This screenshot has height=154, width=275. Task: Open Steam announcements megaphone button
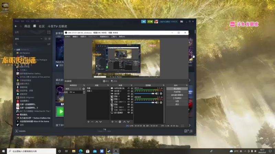coord(144,22)
